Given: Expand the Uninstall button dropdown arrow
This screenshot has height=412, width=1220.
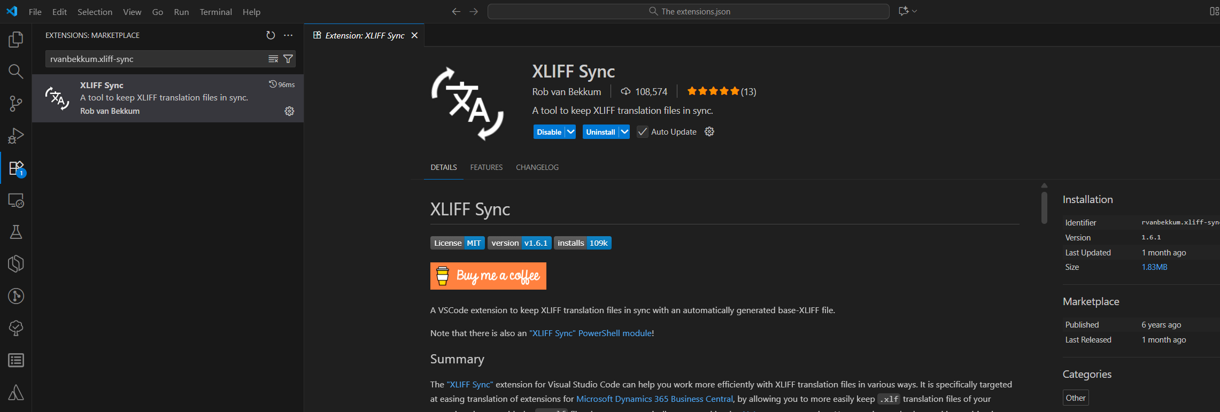Looking at the screenshot, I should tap(624, 132).
